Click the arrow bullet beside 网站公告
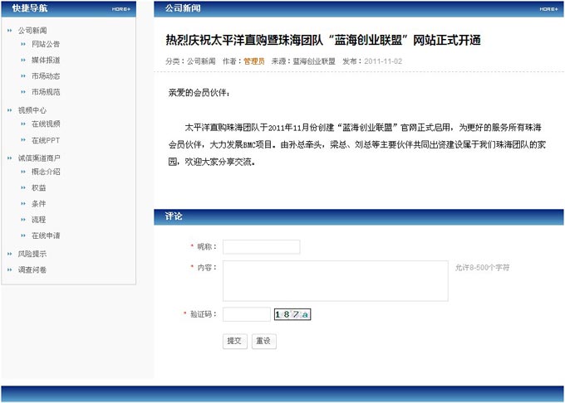 pos(23,44)
